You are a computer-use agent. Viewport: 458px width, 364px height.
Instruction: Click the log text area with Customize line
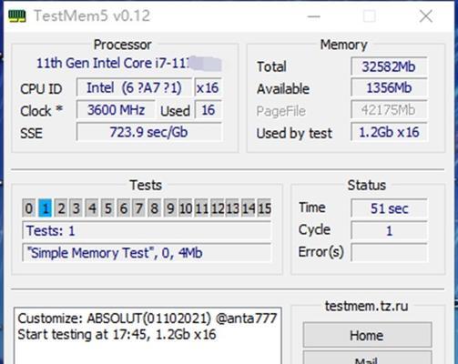[x=148, y=336]
